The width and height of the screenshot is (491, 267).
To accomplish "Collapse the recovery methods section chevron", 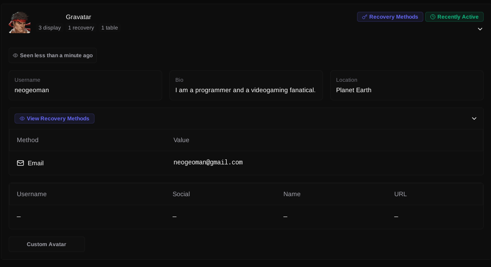I will tap(474, 119).
